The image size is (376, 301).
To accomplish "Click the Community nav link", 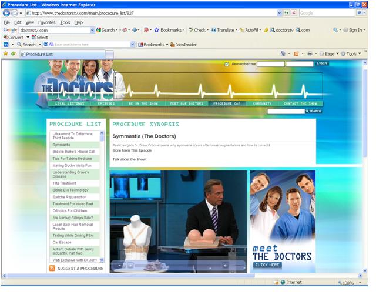I will click(262, 103).
